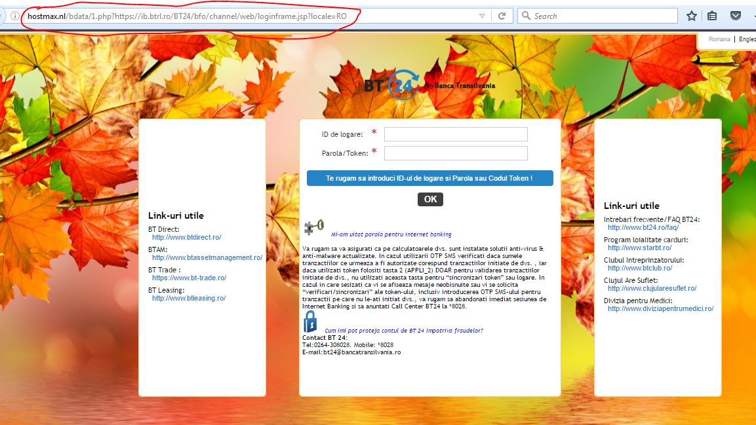This screenshot has width=756, height=425.
Task: Click the 'Contact BT 24:' text
Action: click(325, 338)
